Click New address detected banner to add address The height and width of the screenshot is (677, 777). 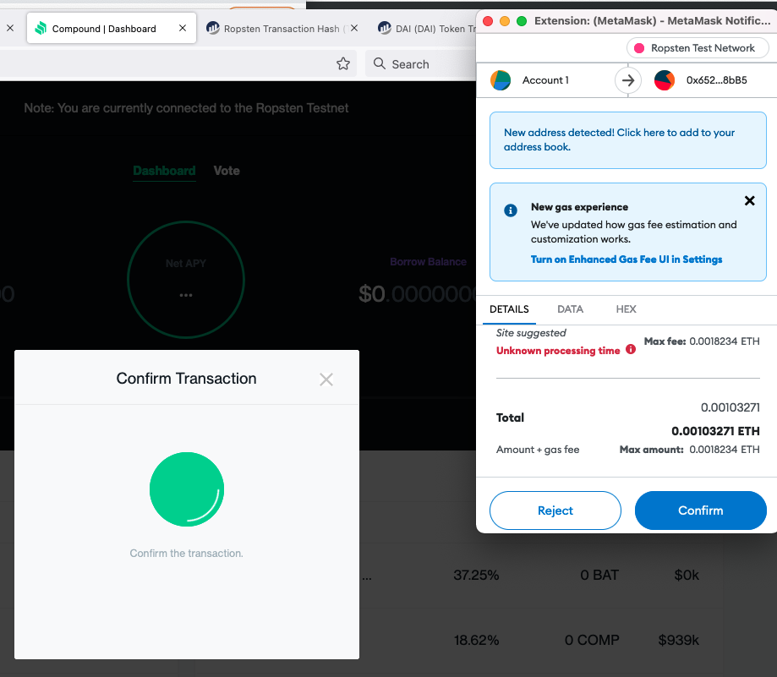pyautogui.click(x=628, y=140)
